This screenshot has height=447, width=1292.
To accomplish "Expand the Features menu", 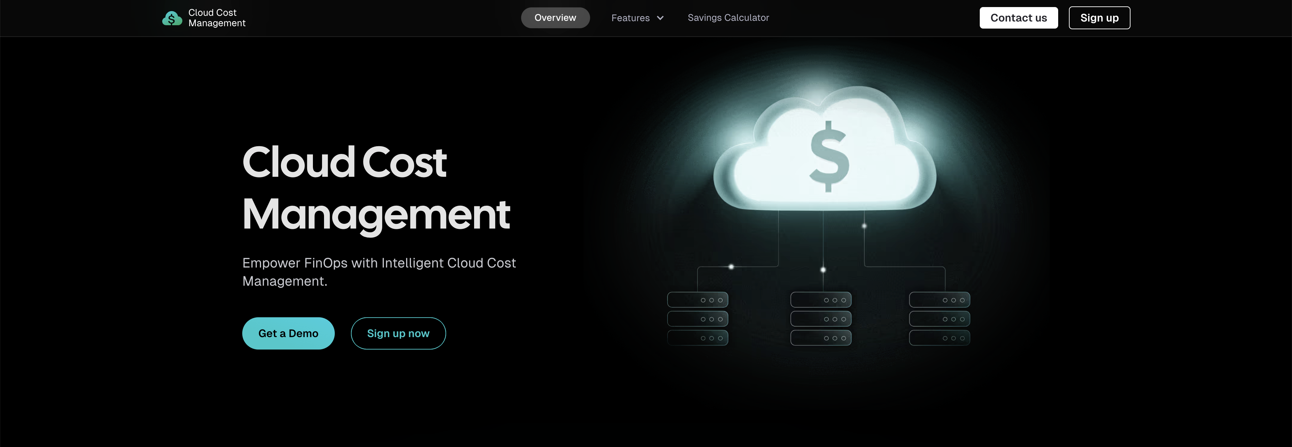I will 631,18.
